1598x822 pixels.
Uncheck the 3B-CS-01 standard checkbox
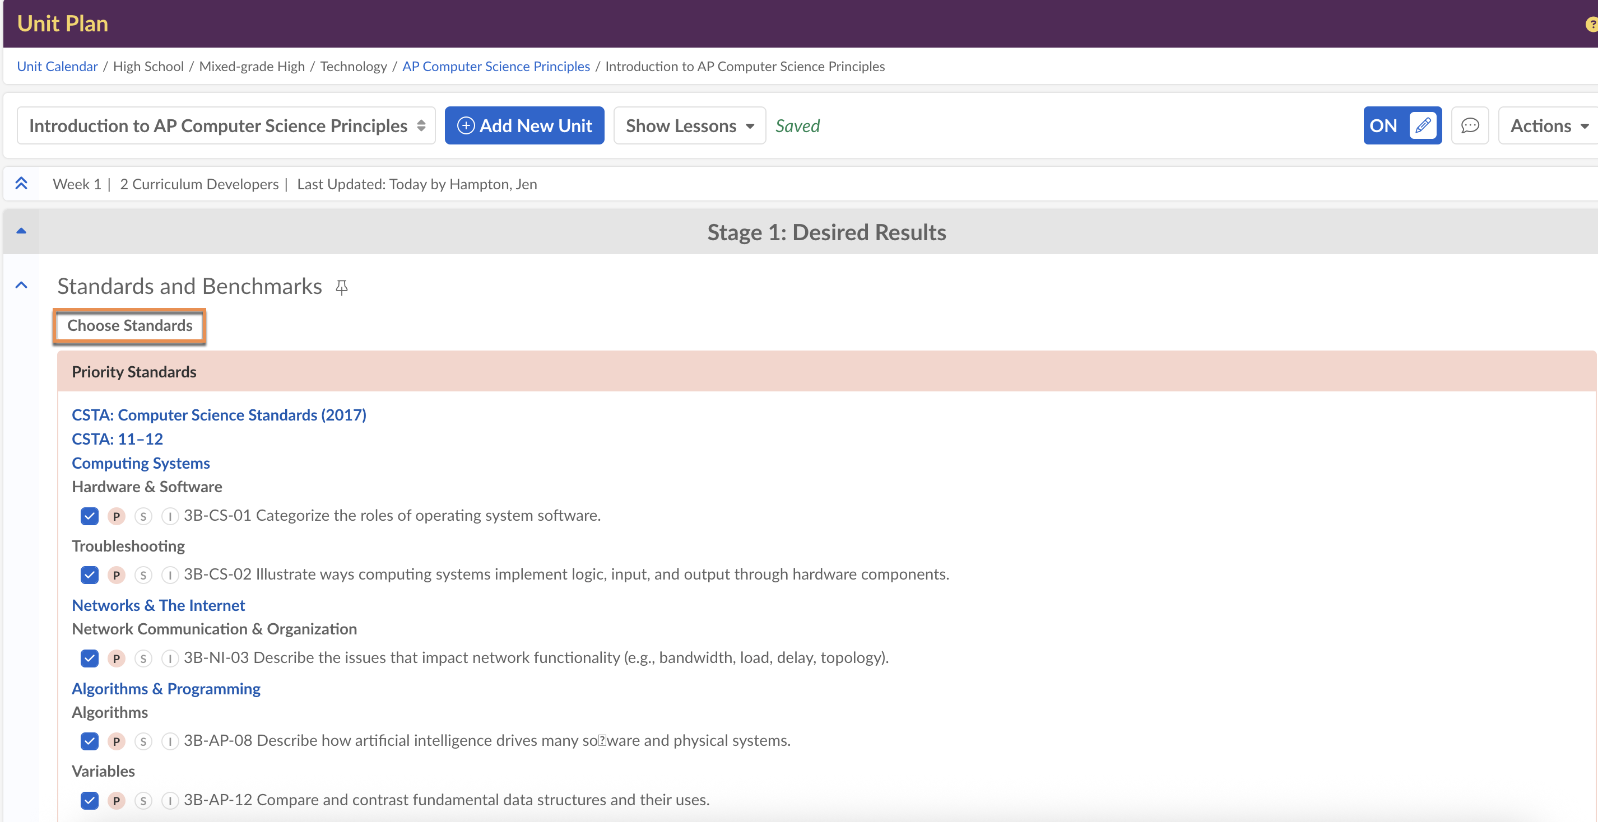click(x=89, y=516)
